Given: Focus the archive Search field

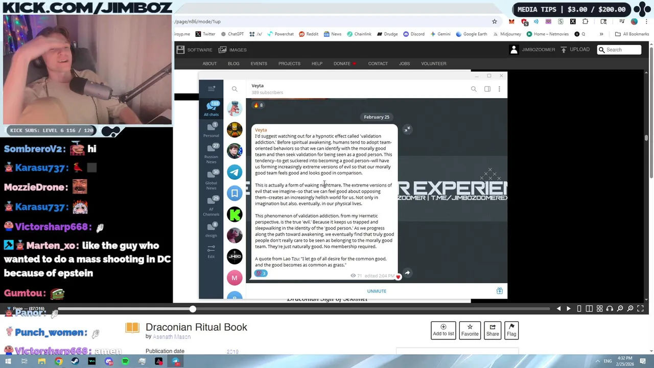Looking at the screenshot, I should pyautogui.click(x=619, y=50).
